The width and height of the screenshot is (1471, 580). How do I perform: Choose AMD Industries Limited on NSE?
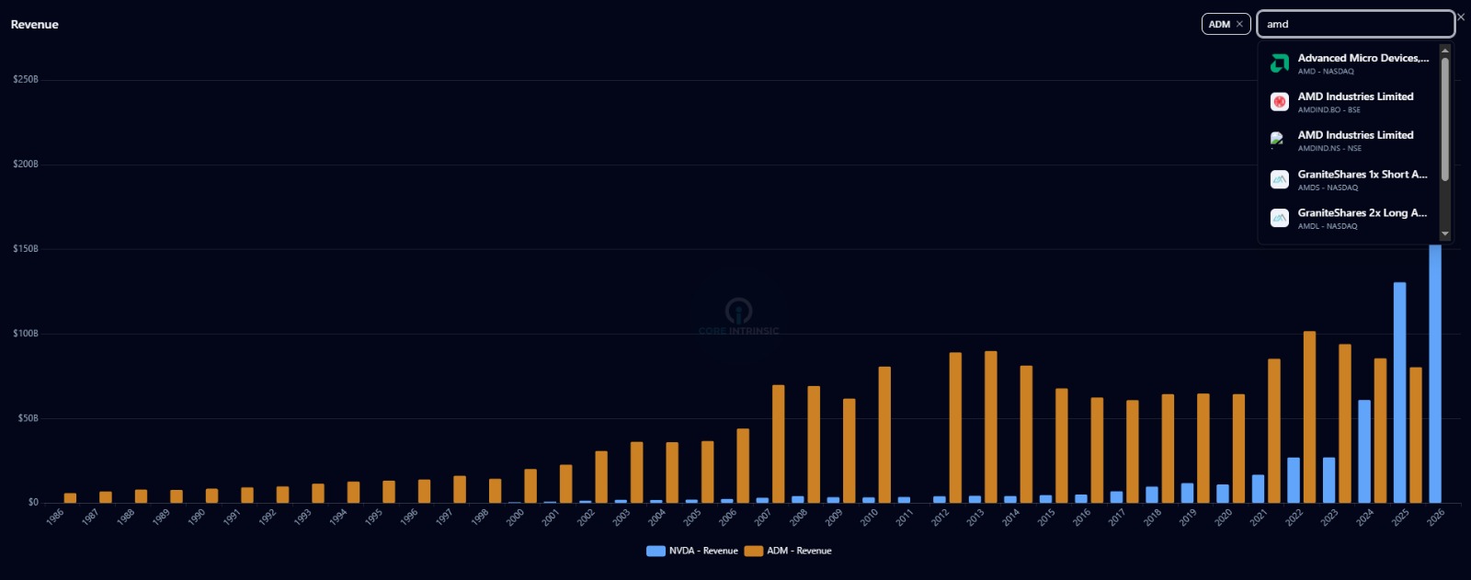[x=1348, y=141]
